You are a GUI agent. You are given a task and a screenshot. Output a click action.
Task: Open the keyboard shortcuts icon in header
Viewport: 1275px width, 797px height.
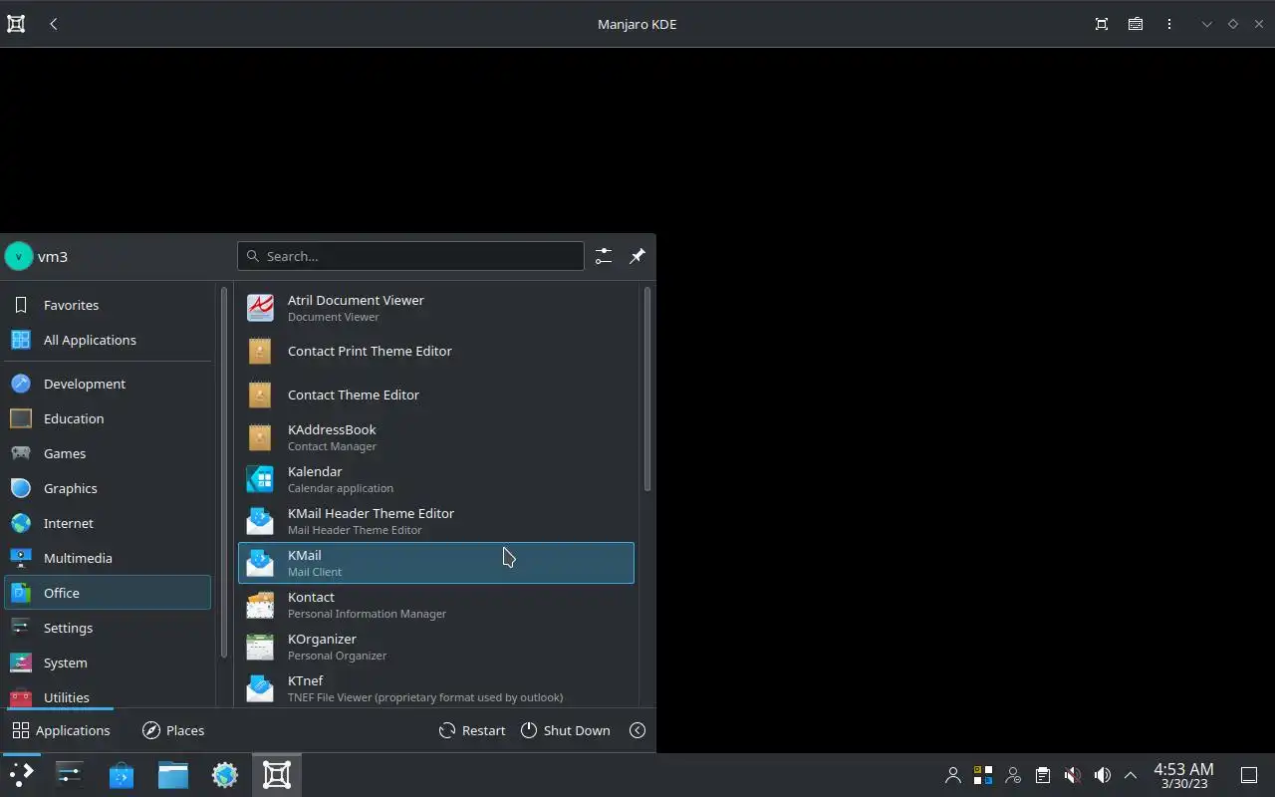(x=1136, y=24)
